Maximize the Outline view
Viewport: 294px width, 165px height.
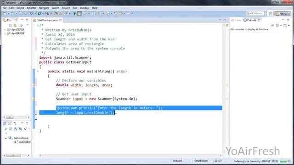[x=27, y=123]
